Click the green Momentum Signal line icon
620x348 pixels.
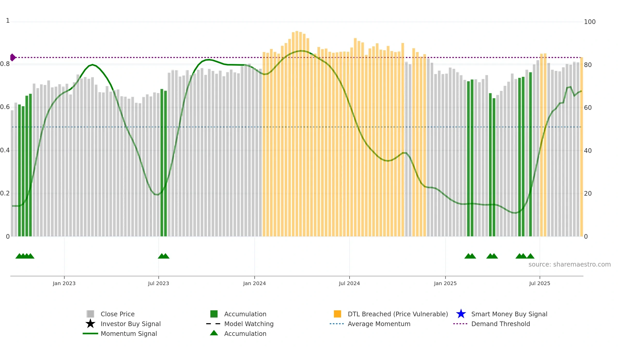click(x=90, y=334)
